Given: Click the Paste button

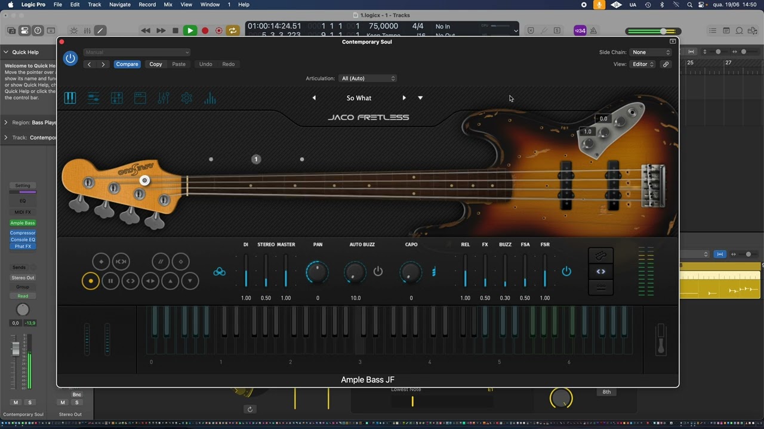Looking at the screenshot, I should coord(179,64).
